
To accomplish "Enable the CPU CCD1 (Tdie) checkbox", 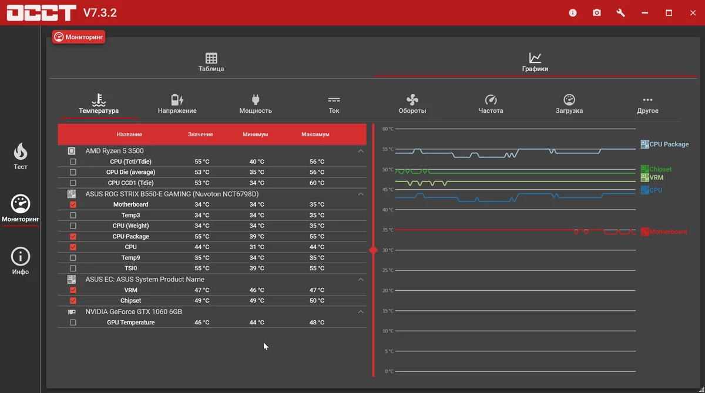I will [73, 183].
